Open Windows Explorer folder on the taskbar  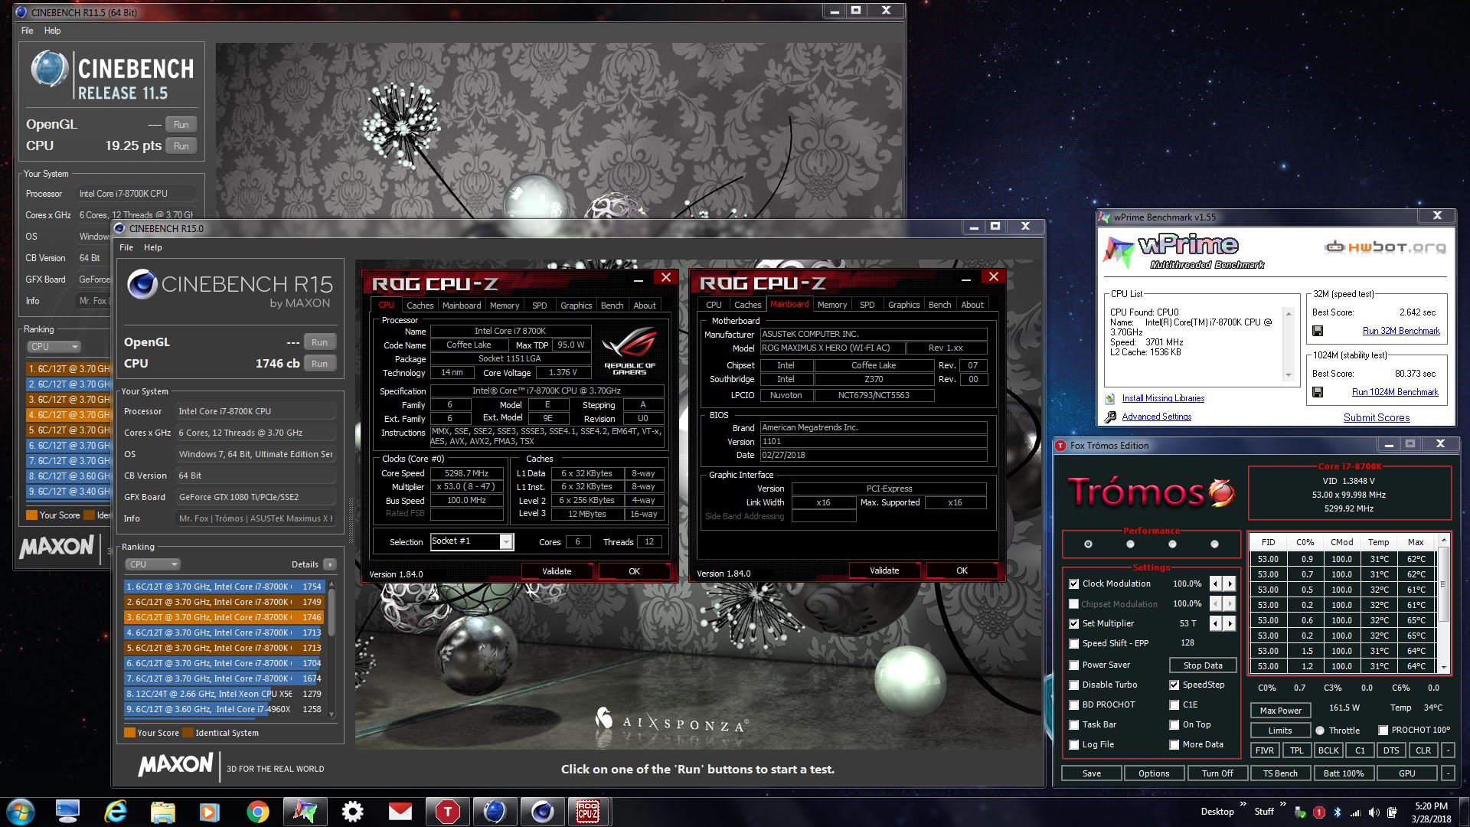[162, 812]
